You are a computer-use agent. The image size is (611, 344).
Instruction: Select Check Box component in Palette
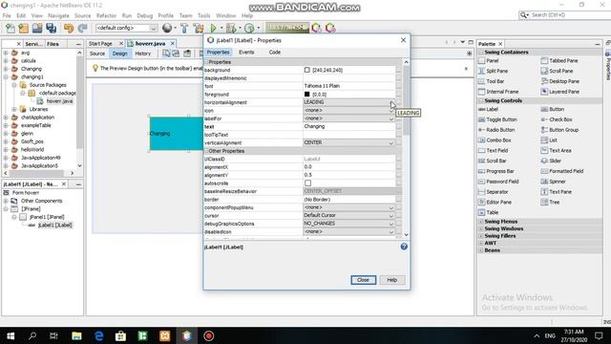click(557, 119)
